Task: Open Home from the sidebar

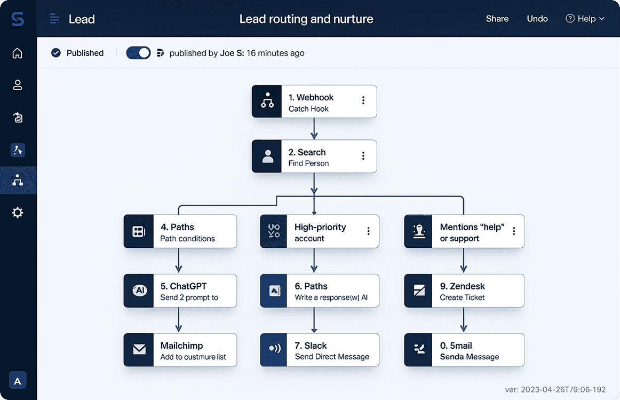Action: [x=18, y=53]
